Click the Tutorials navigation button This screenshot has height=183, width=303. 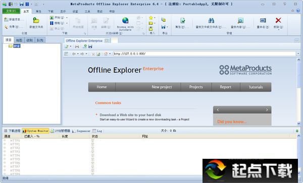point(256,87)
